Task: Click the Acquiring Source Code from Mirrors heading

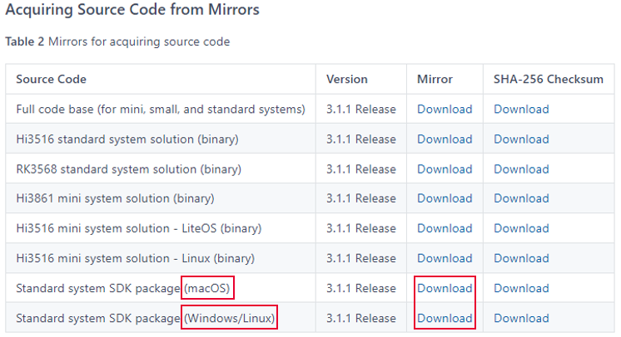Action: point(132,9)
